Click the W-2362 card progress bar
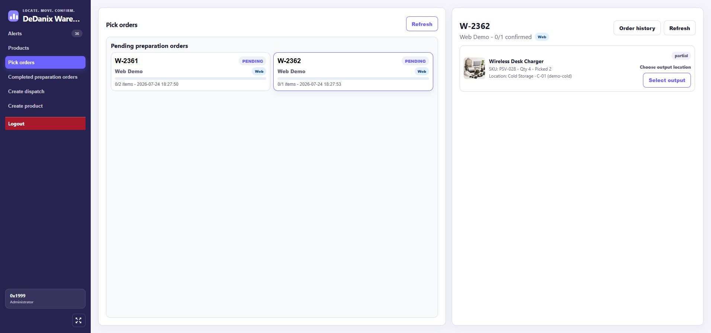 353,78
